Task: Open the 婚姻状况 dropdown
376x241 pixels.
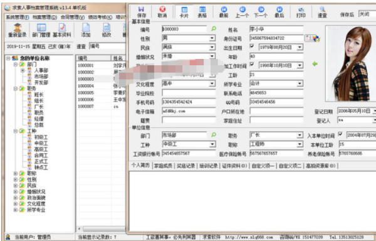Action: tap(212, 56)
